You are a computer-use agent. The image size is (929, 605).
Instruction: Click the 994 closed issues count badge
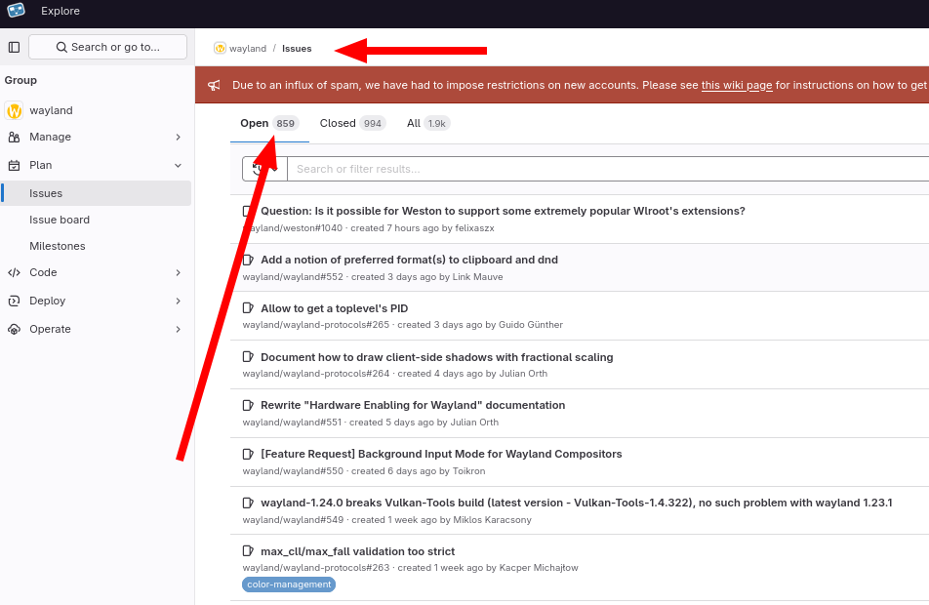(x=373, y=123)
